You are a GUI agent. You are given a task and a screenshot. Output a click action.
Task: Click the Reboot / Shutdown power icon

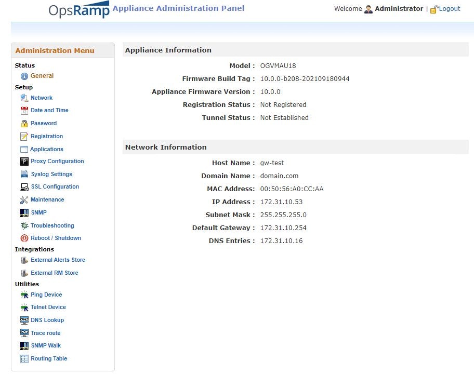(24, 238)
